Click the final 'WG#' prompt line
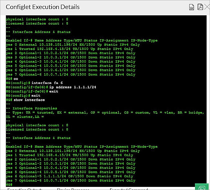This screenshot has height=190, width=210. [x=9, y=185]
